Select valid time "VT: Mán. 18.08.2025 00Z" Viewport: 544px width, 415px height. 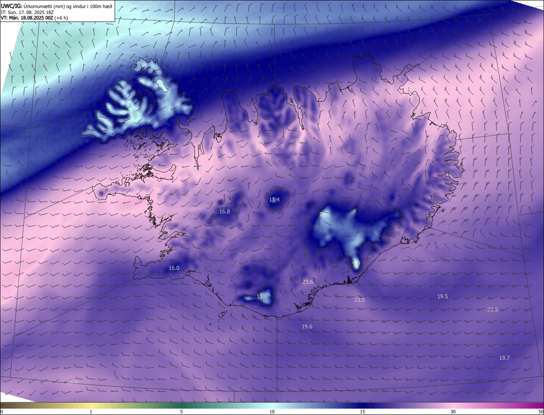tap(27, 18)
